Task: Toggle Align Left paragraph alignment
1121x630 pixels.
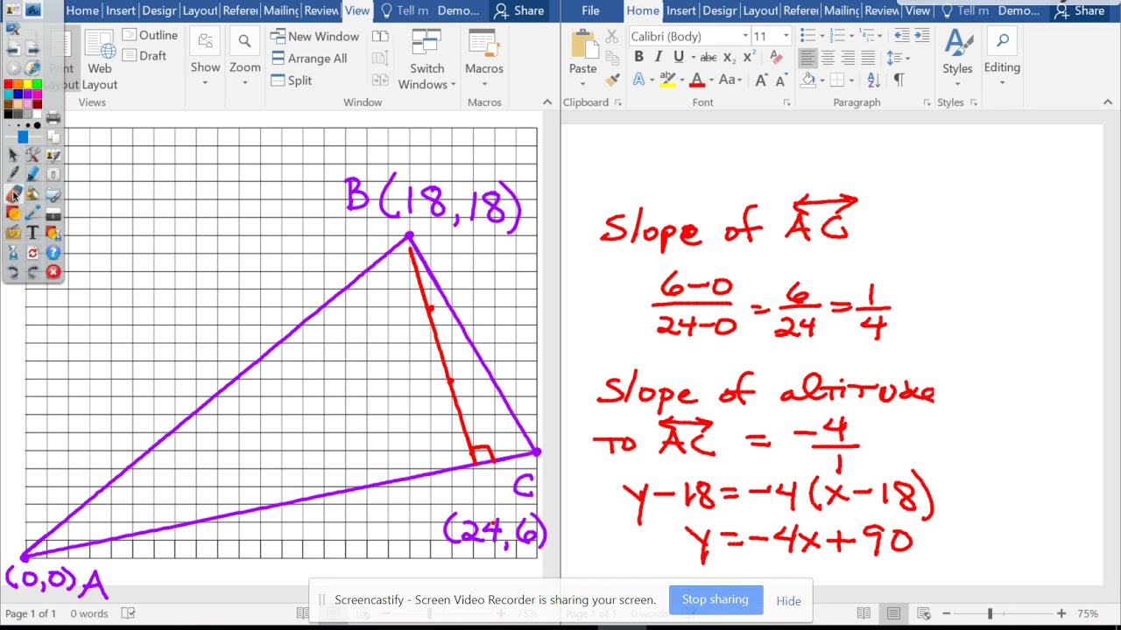Action: coord(807,58)
